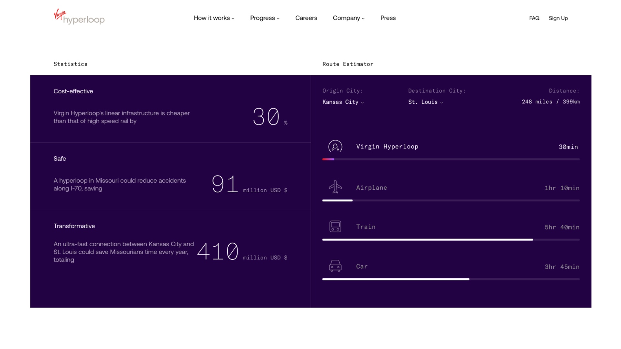Screen dimensions: 621x349
Task: Click the Transformative title
Action: tap(74, 226)
